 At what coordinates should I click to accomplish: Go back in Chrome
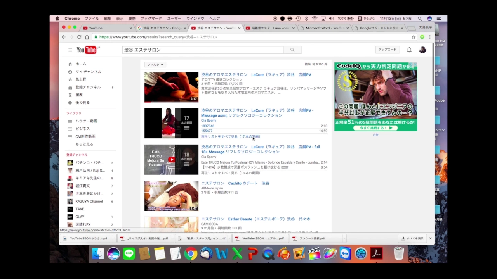tap(64, 37)
